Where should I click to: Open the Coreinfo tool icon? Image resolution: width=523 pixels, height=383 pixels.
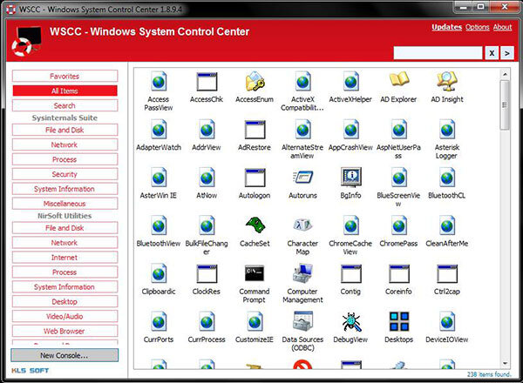tap(399, 273)
